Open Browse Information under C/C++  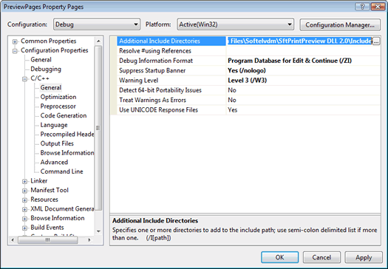coord(67,153)
